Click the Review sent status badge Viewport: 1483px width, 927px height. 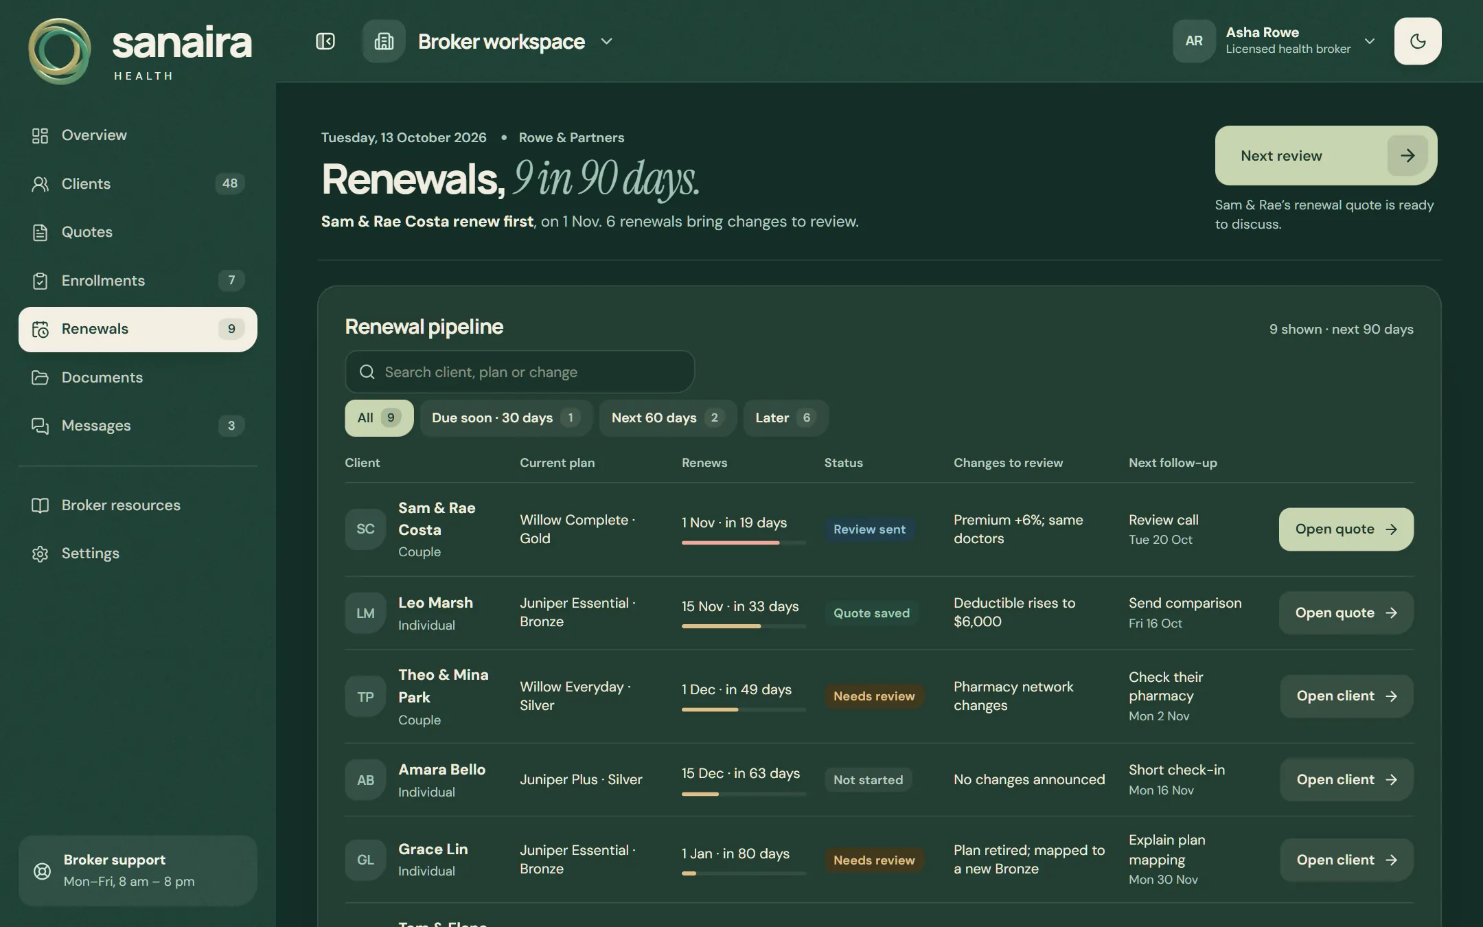tap(869, 529)
